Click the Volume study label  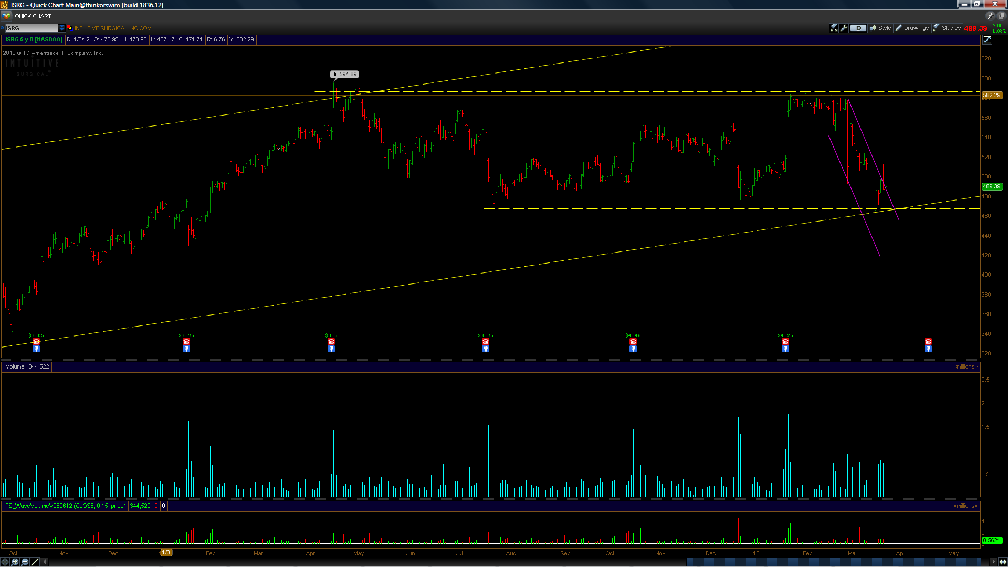click(15, 367)
